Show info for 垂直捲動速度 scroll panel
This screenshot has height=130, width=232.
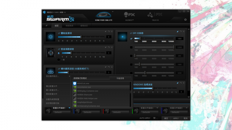click(x=112, y=48)
